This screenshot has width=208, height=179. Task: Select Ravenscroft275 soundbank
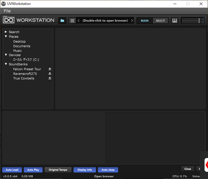[25, 74]
